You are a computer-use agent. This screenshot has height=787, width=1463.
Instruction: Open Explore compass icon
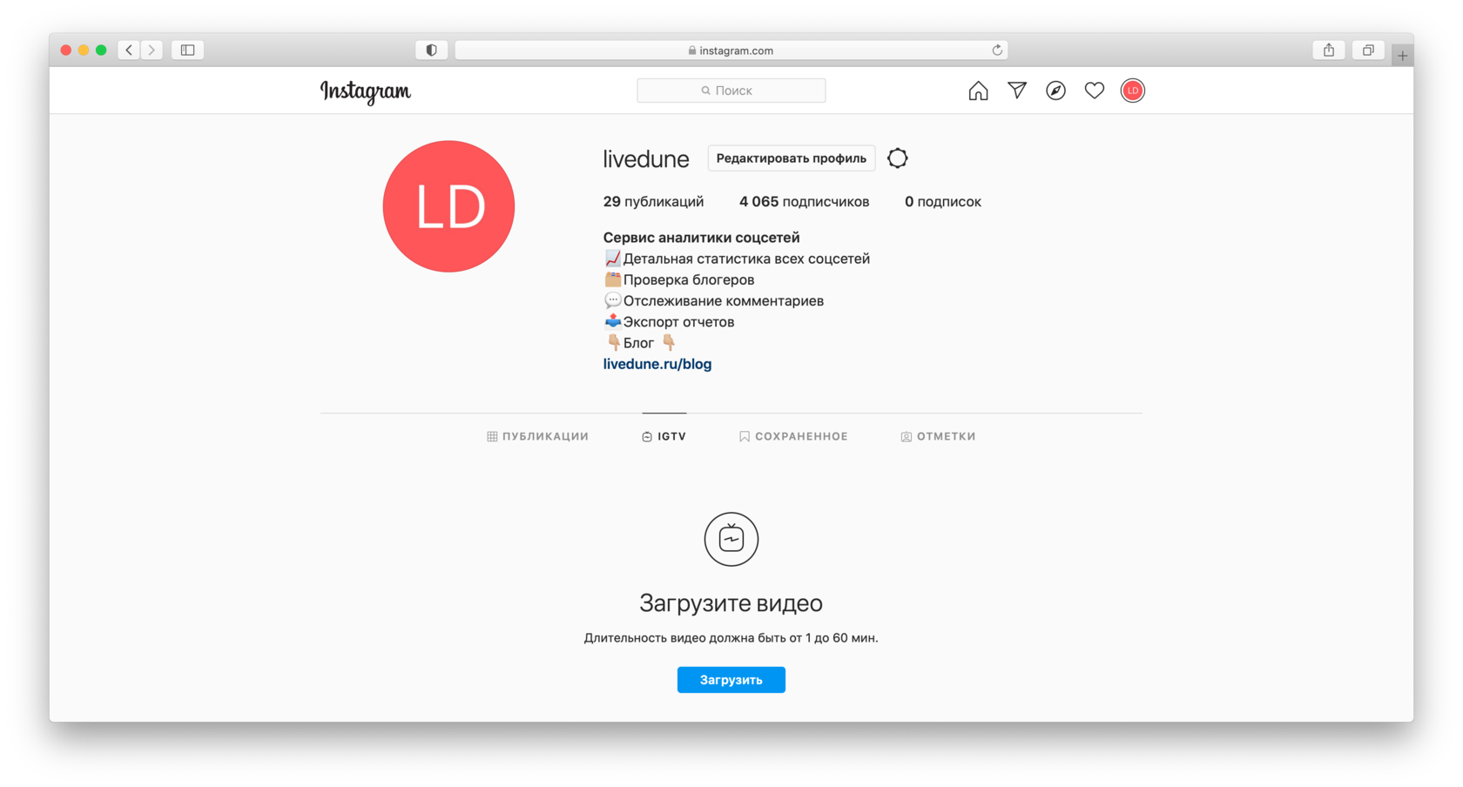1055,91
